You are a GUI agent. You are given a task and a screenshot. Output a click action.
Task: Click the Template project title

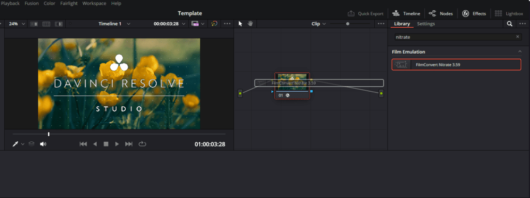(190, 13)
